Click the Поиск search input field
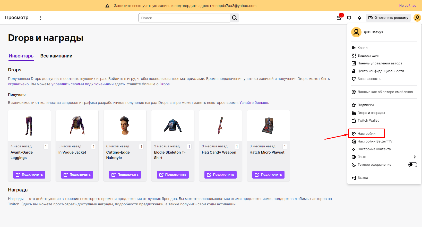 tap(184, 18)
